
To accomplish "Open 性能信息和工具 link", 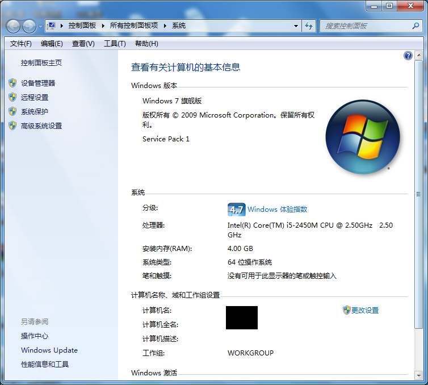I will point(45,364).
